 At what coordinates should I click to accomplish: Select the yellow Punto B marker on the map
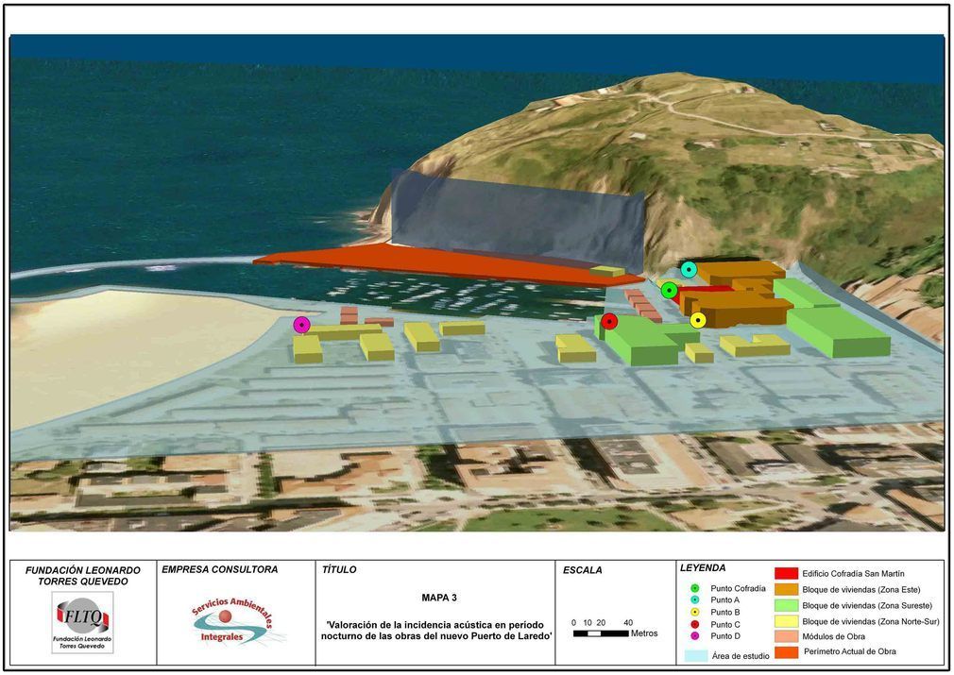[x=698, y=320]
